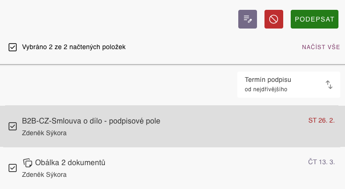Viewport: 345px width, 189px height.
Task: Click the 'od nejdřívějšího' sort order text
Action: click(x=266, y=89)
